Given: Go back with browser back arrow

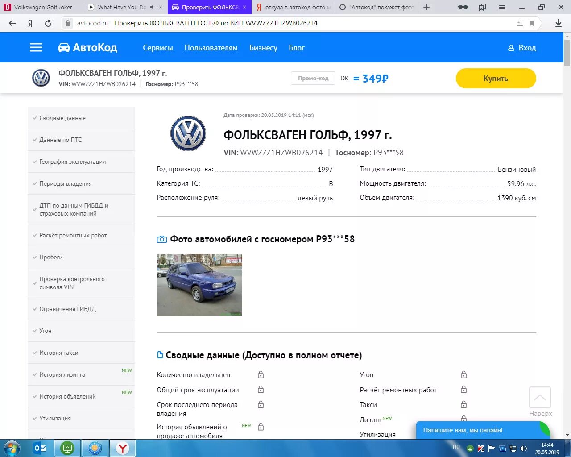Looking at the screenshot, I should click(12, 23).
